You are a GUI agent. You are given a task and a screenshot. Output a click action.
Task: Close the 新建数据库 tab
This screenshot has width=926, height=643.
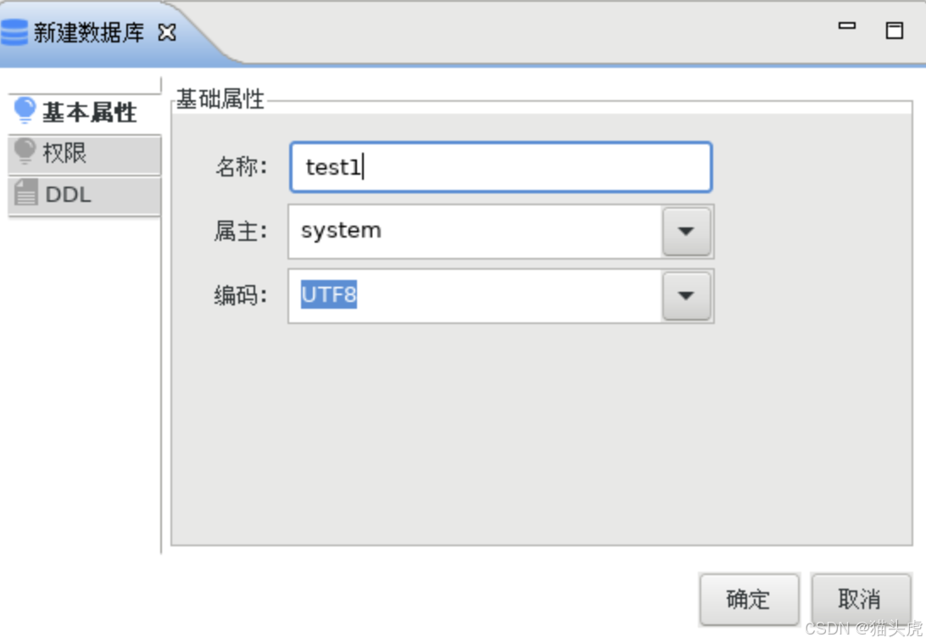point(167,32)
